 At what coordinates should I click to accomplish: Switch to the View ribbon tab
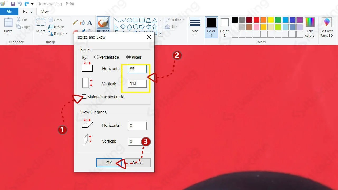tap(45, 11)
